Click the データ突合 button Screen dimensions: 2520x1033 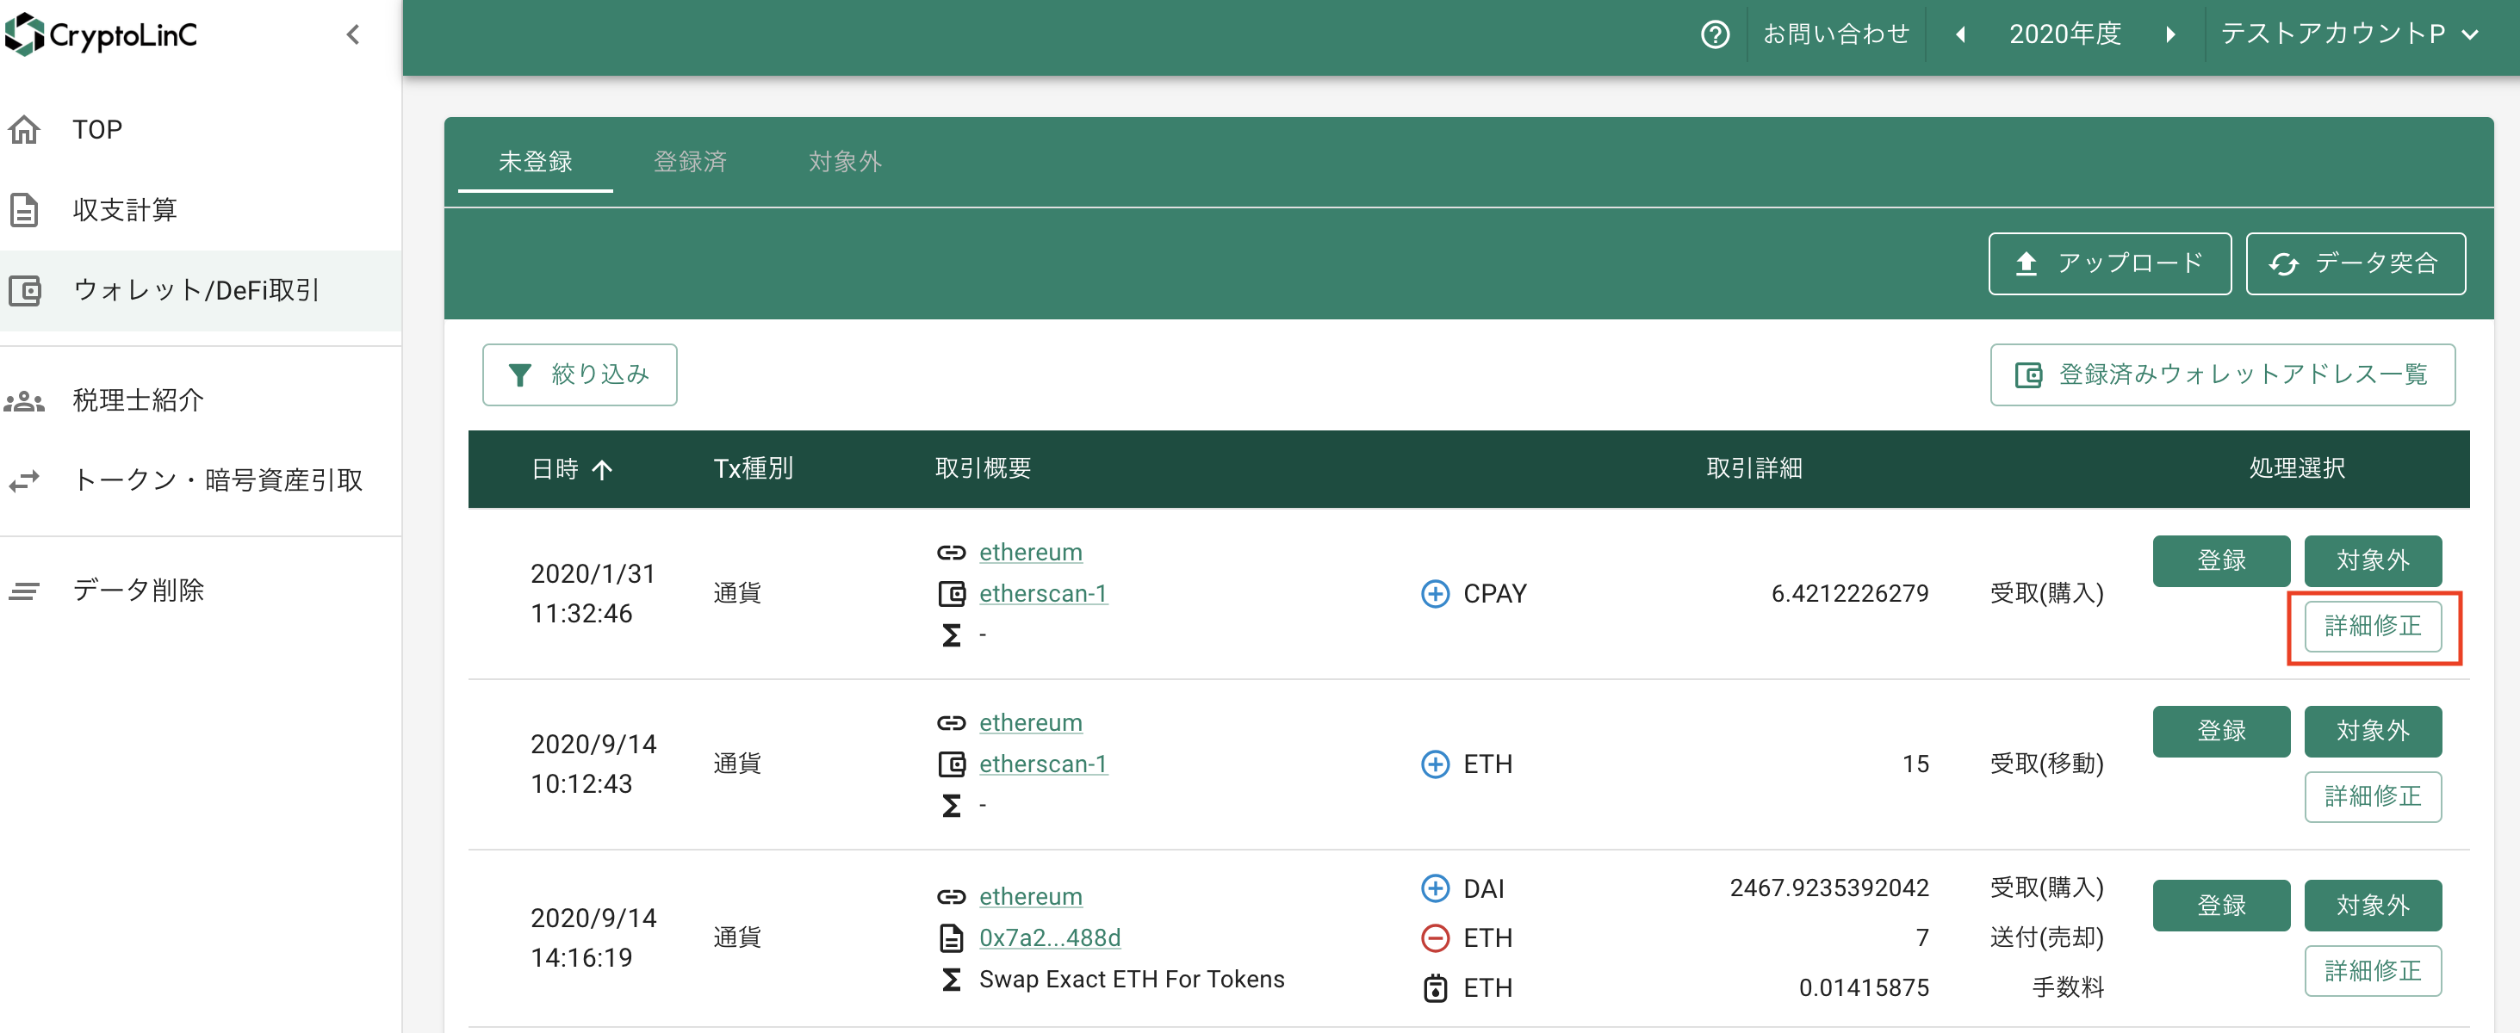[2355, 263]
